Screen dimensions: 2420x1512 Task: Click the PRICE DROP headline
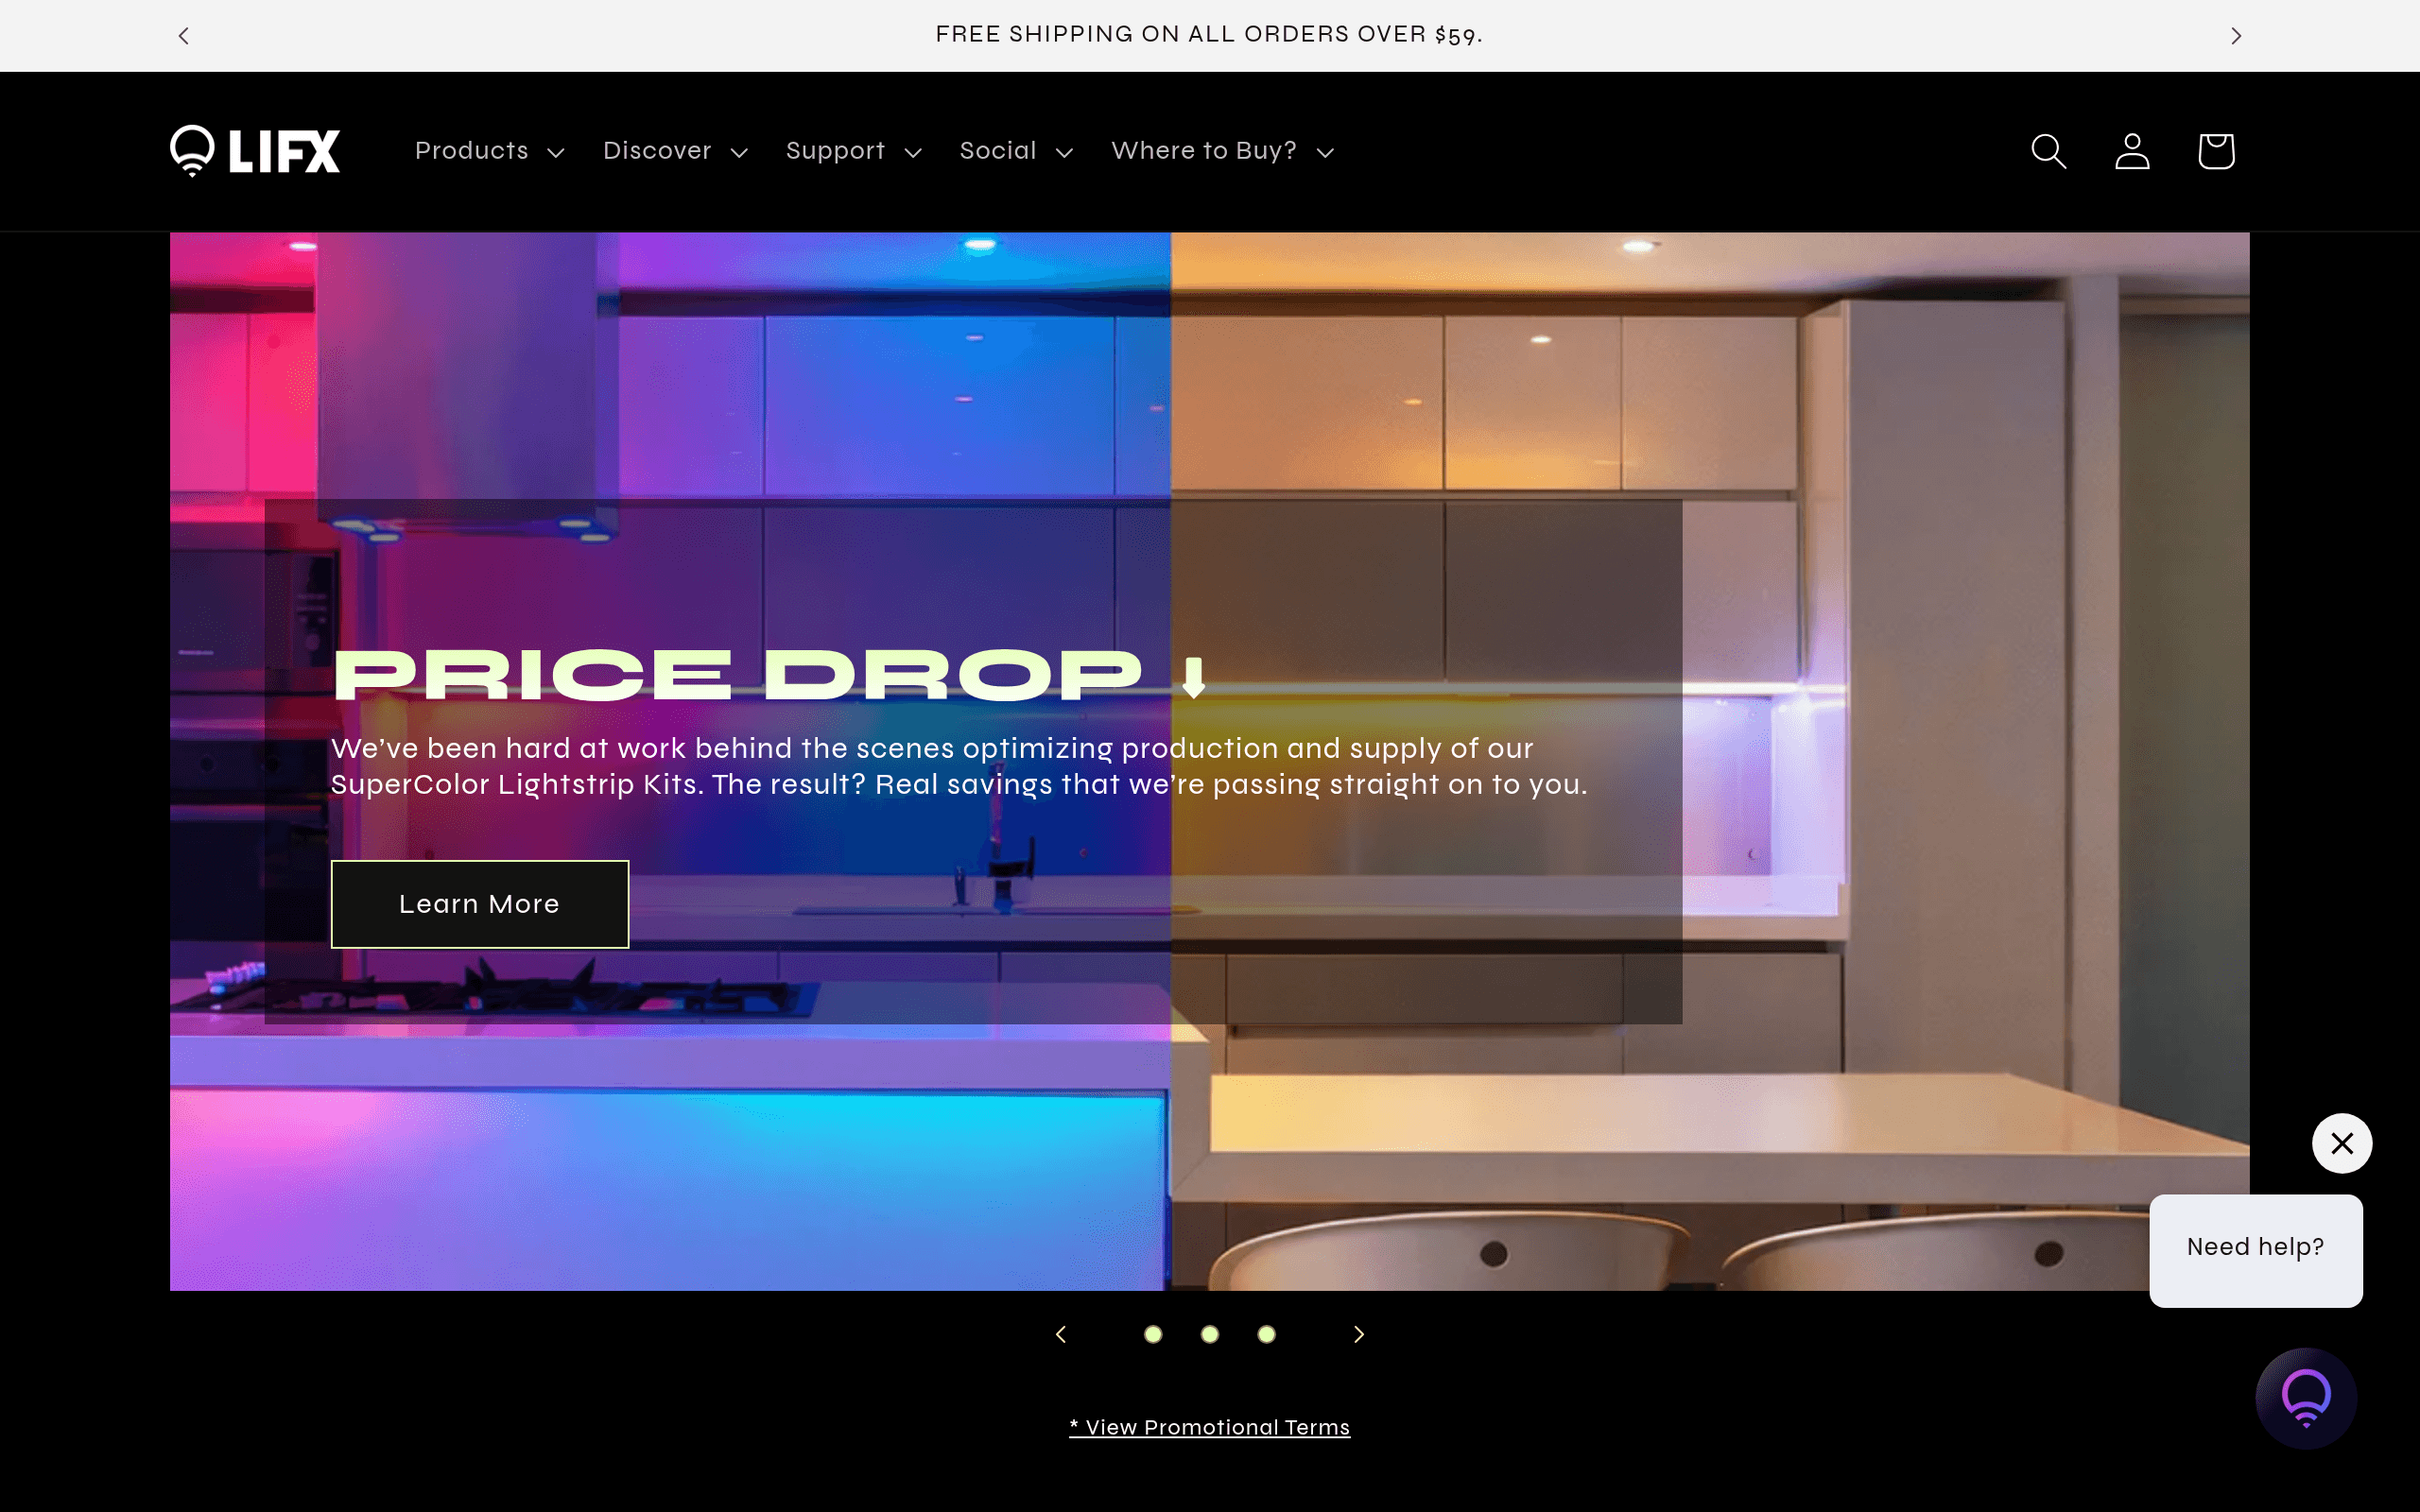tap(771, 675)
